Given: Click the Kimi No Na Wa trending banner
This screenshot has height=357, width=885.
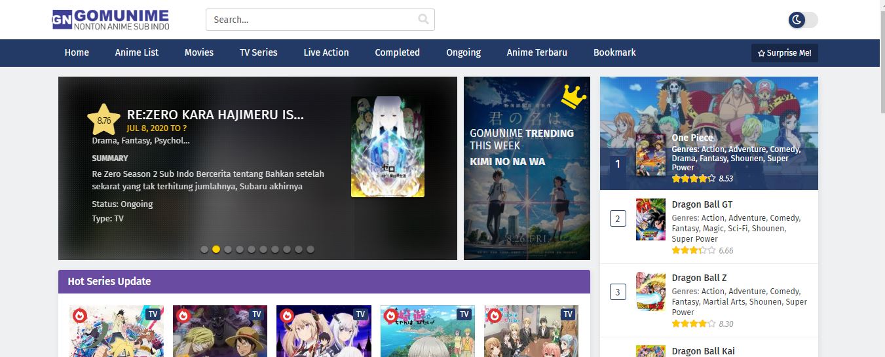Looking at the screenshot, I should click(x=527, y=168).
